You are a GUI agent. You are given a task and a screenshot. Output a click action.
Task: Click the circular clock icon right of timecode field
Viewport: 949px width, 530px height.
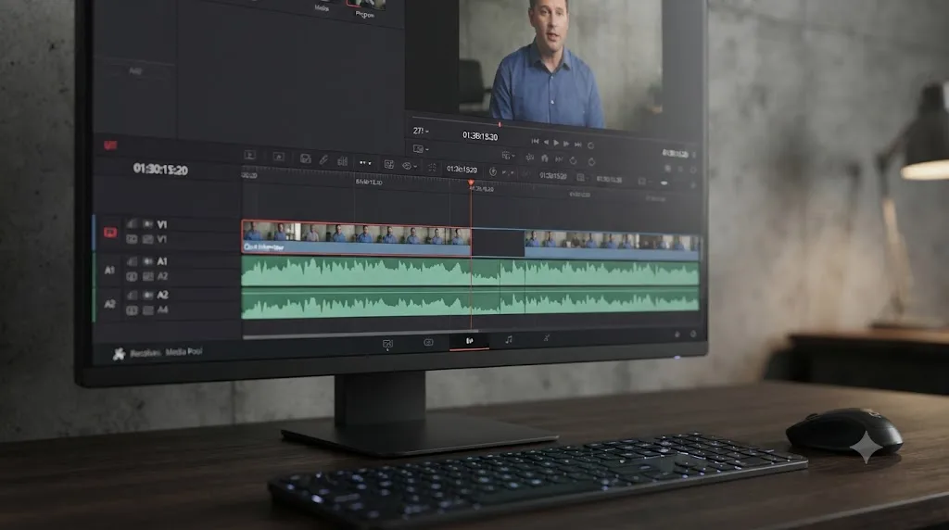(x=493, y=171)
